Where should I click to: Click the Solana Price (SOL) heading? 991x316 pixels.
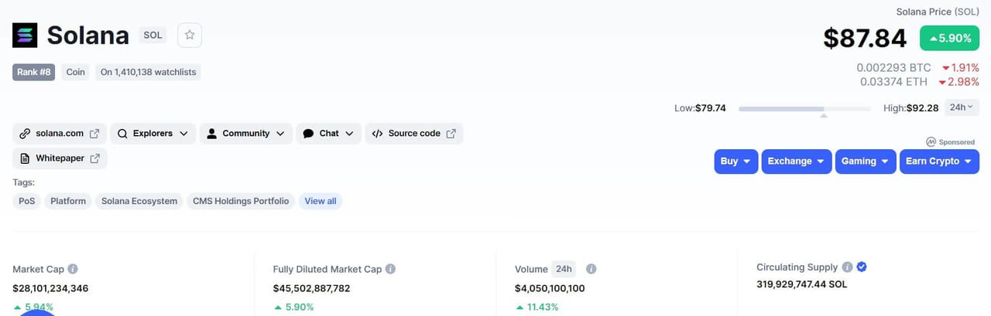(938, 12)
